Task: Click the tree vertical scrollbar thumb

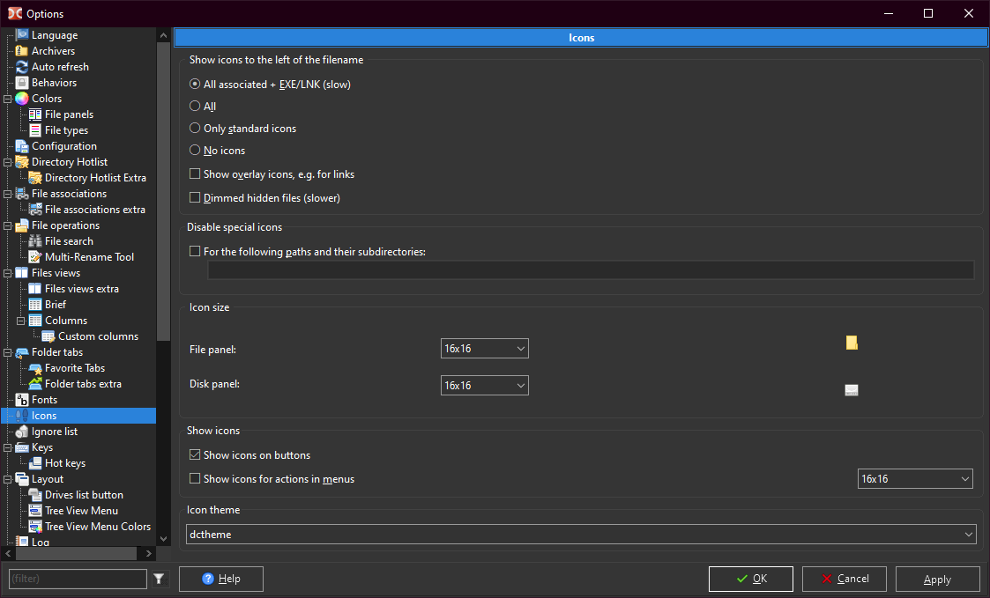Action: coord(163,189)
